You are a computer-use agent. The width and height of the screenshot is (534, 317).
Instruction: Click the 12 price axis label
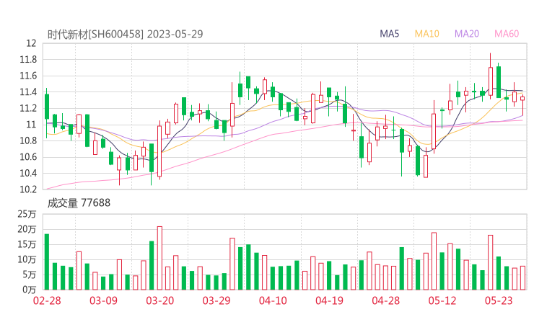pyautogui.click(x=31, y=43)
